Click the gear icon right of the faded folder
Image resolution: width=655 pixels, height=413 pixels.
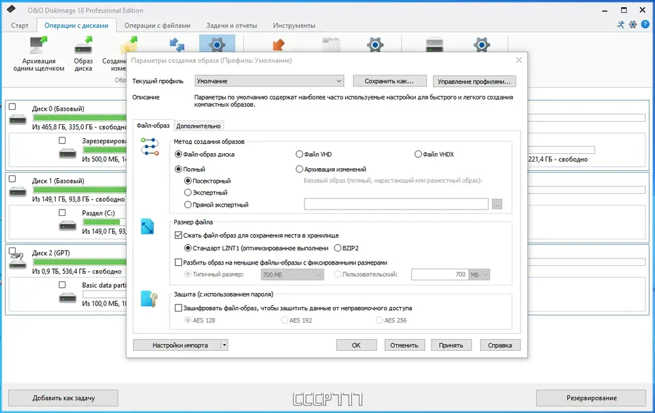[x=375, y=45]
